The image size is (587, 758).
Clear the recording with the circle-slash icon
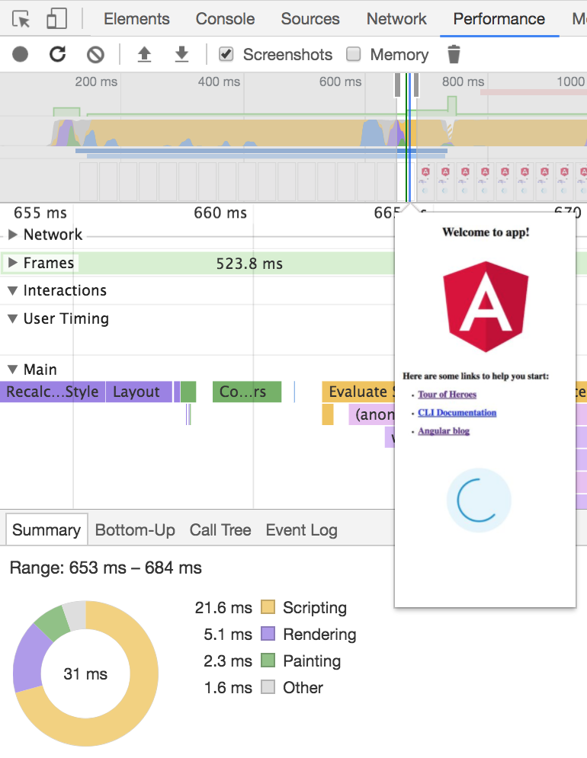click(95, 54)
